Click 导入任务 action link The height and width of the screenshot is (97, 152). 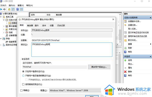(132, 29)
